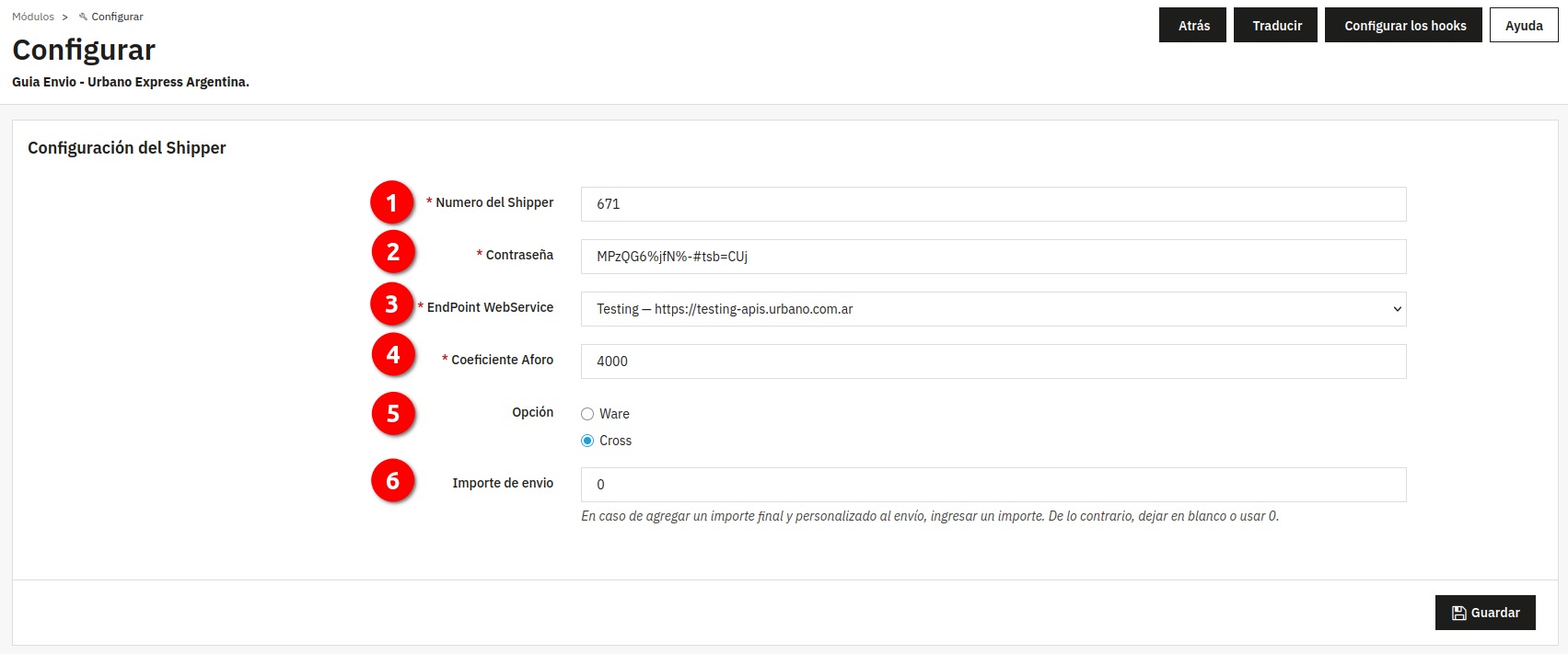The height and width of the screenshot is (654, 1568).
Task: Click the Módulos breadcrumb link
Action: [33, 17]
